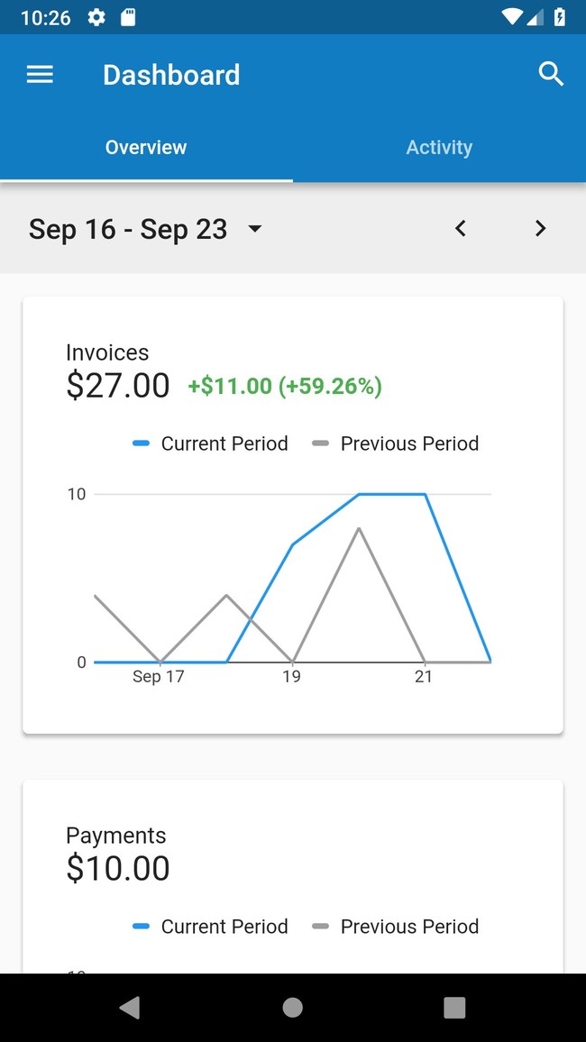Image resolution: width=586 pixels, height=1042 pixels.
Task: Go to the previous date range with left chevron
Action: point(460,228)
